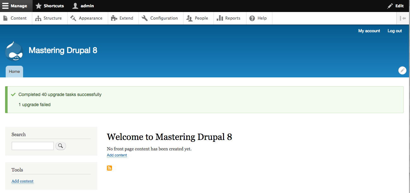Focus the Search input field
Image resolution: width=410 pixels, height=193 pixels.
(x=33, y=146)
